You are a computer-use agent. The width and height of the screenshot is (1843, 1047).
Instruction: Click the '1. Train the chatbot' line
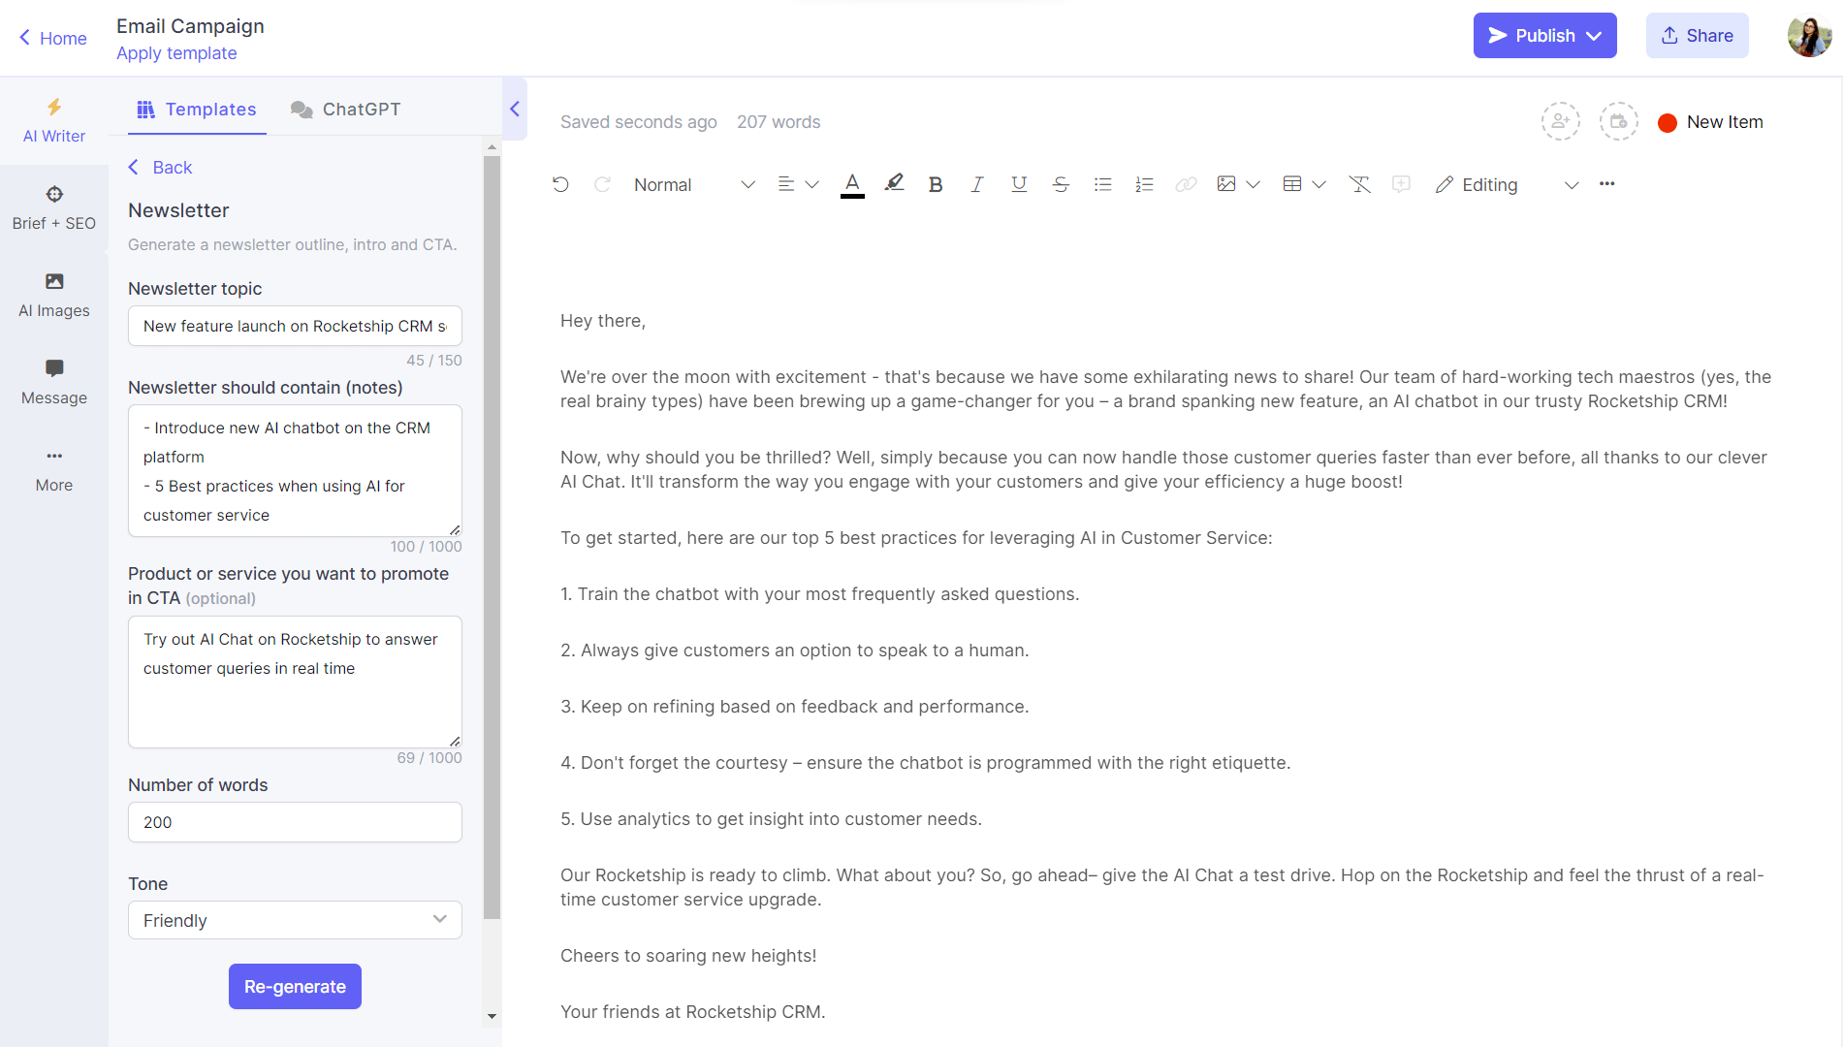pyautogui.click(x=819, y=594)
